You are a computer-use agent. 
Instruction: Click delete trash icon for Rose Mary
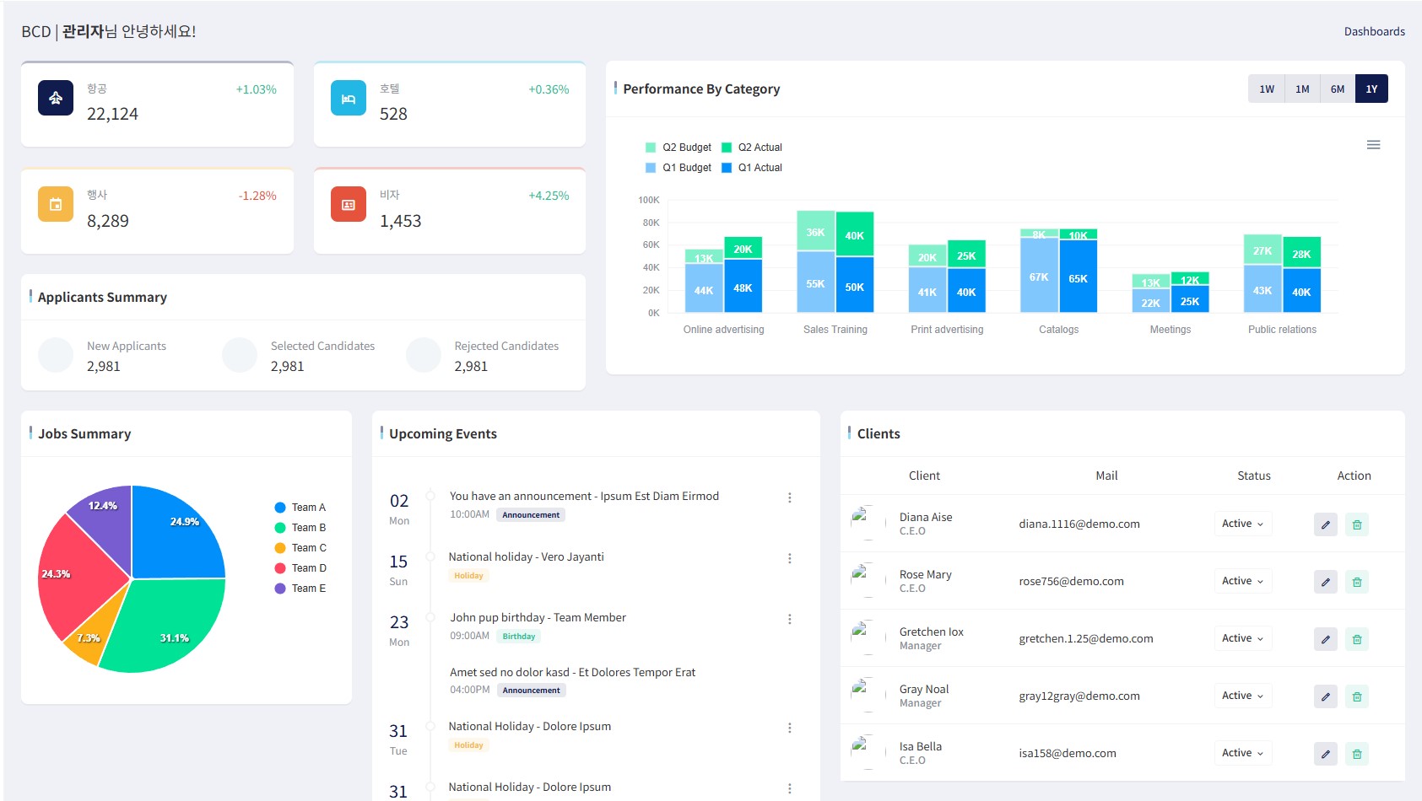click(x=1356, y=582)
